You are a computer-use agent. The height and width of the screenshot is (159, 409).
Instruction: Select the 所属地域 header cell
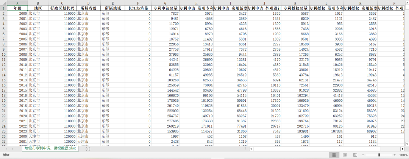click(113, 8)
